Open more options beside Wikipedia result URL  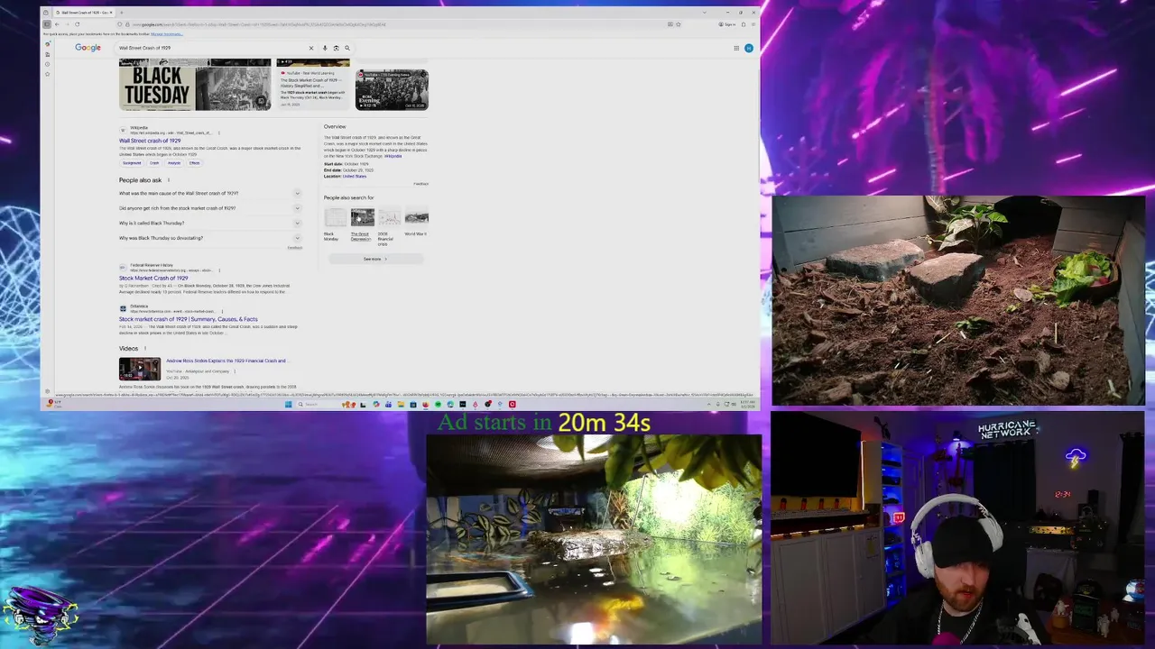(218, 133)
